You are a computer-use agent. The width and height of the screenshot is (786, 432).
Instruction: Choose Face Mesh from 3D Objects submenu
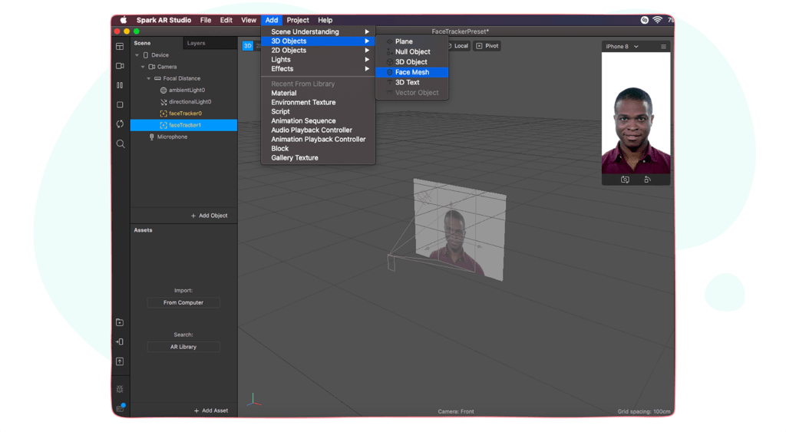pyautogui.click(x=411, y=72)
